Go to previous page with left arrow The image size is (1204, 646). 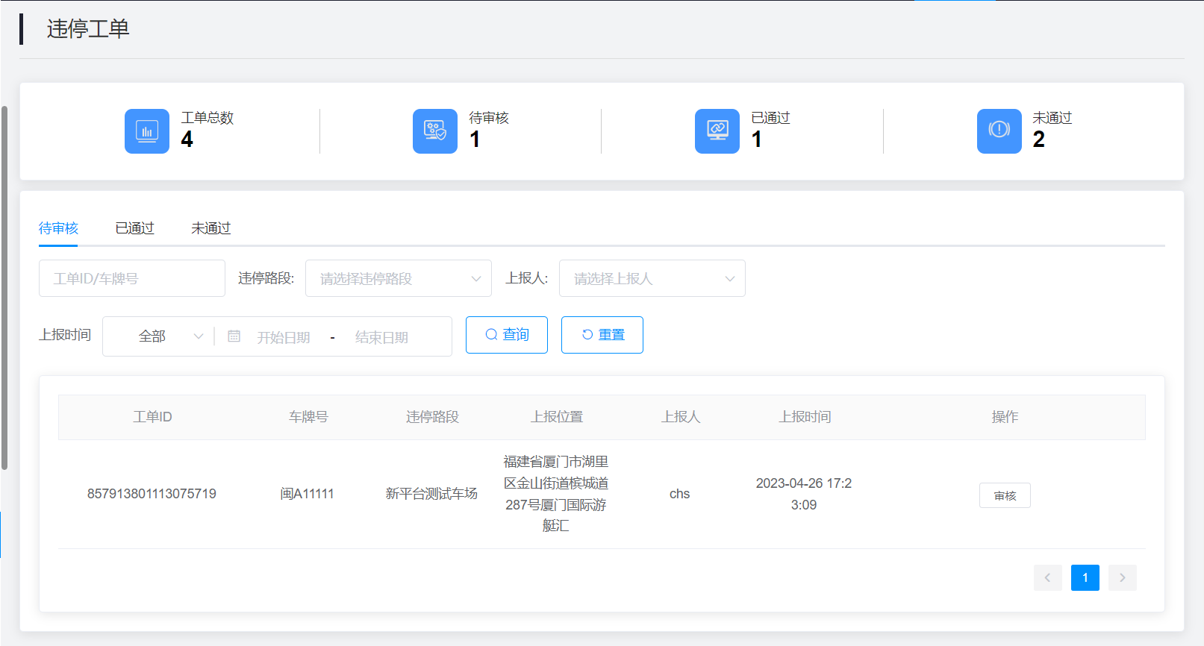point(1047,577)
